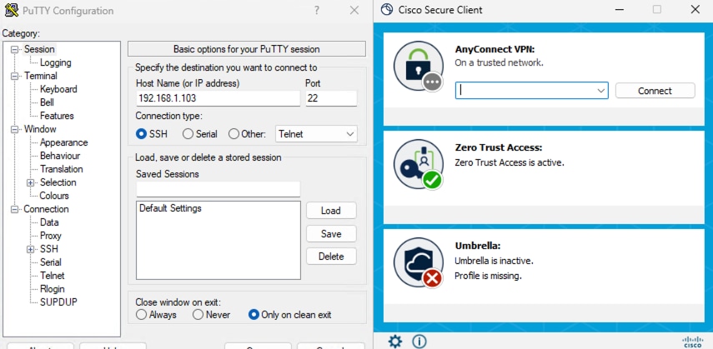
Task: Open Proxy connection category
Action: [51, 236]
